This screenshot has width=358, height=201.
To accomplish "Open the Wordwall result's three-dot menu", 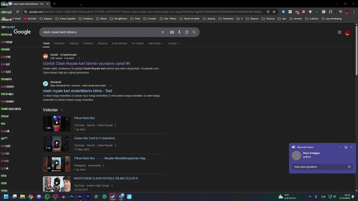I will pos(111,86).
